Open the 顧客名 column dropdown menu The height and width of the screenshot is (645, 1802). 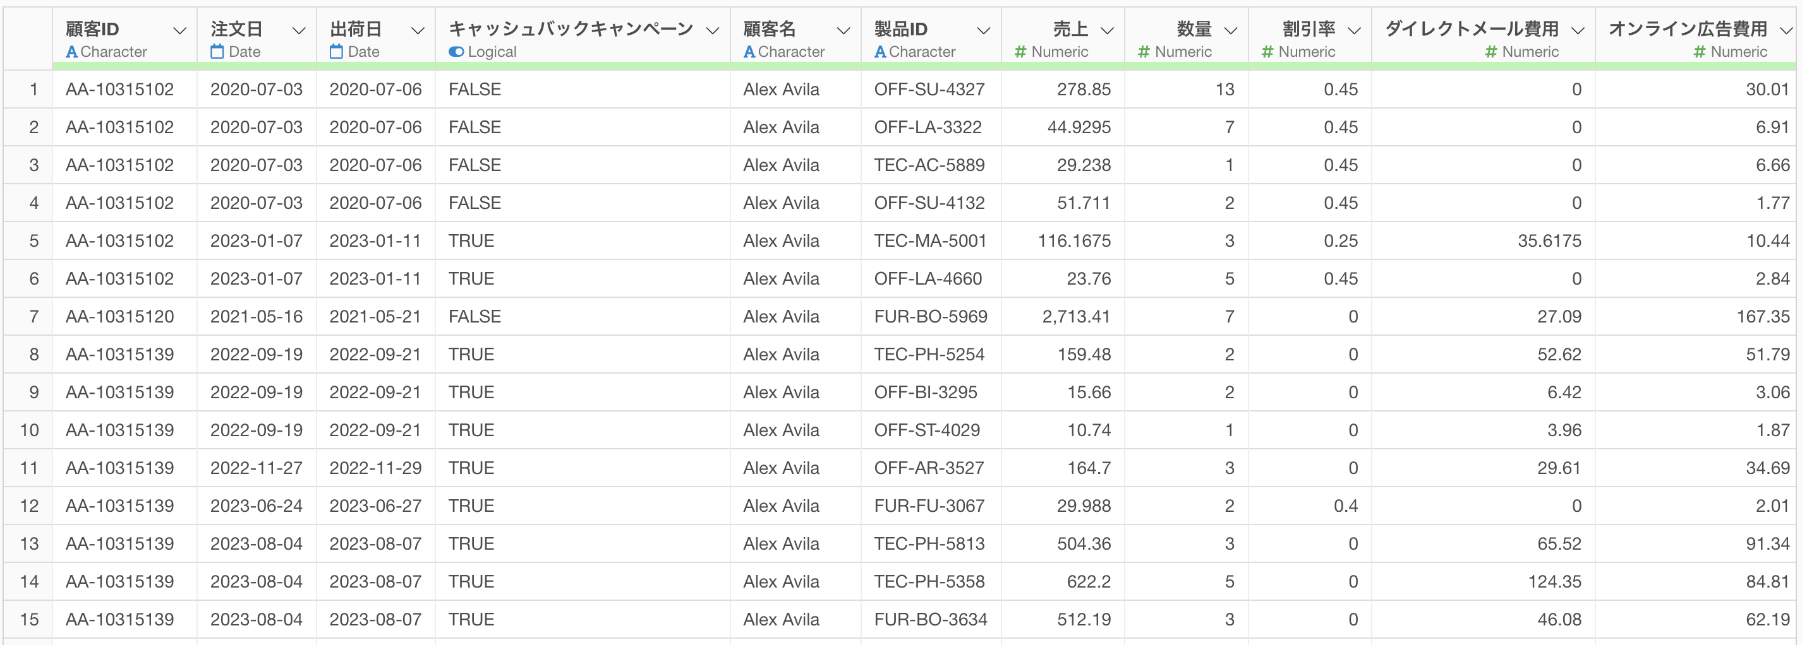click(844, 30)
